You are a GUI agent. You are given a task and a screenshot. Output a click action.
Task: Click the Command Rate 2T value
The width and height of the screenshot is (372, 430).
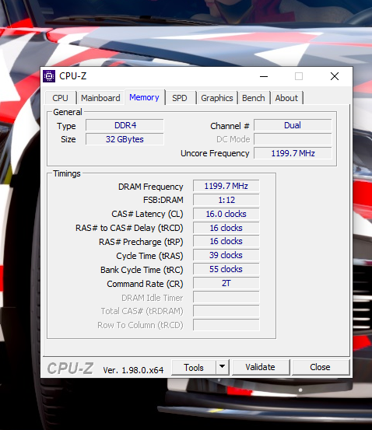[x=226, y=283]
